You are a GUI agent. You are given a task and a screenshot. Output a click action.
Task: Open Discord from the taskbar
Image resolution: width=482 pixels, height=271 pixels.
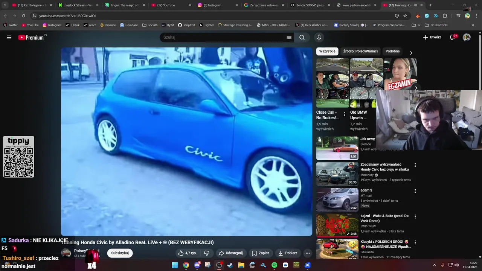click(197, 265)
